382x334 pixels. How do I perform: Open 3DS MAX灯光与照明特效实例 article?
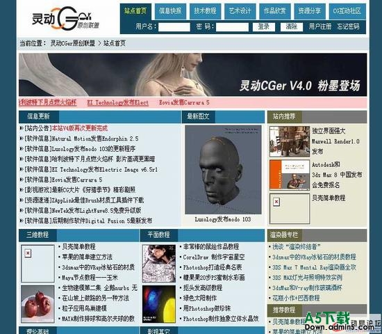[307, 278]
